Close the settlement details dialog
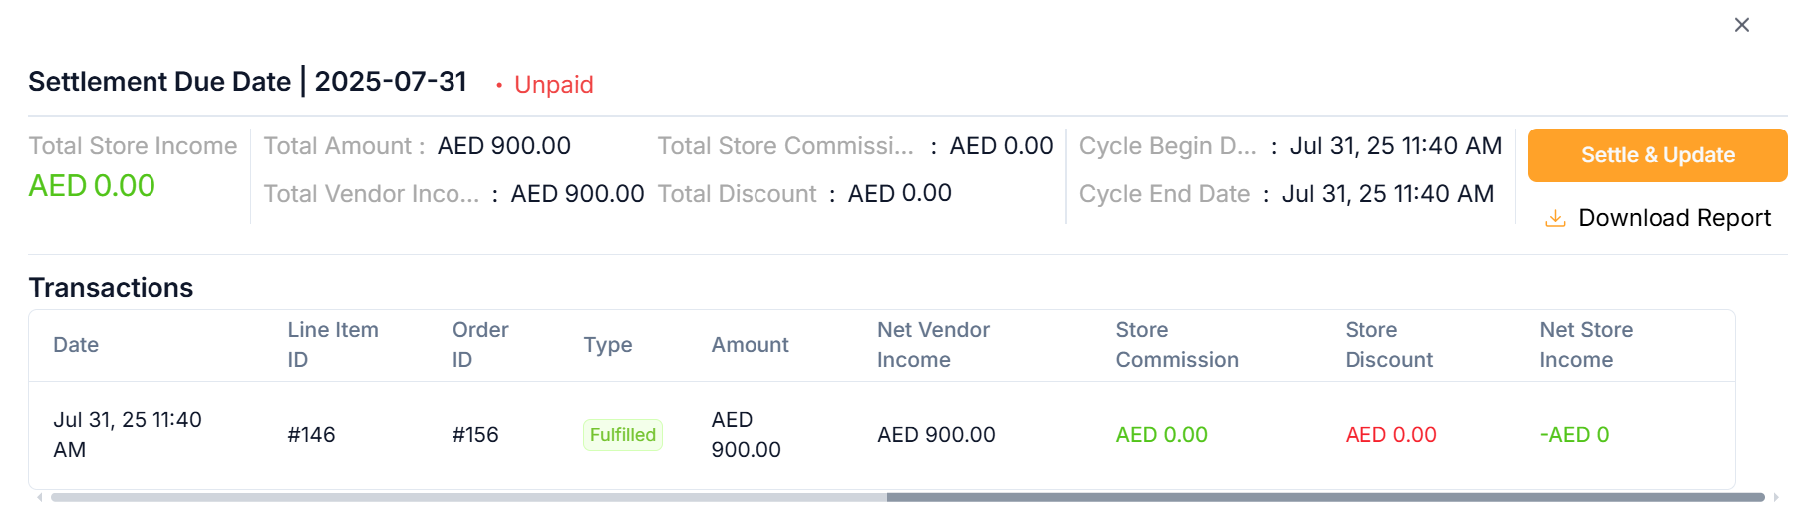Screen dimensions: 1814x521 pos(1741,25)
